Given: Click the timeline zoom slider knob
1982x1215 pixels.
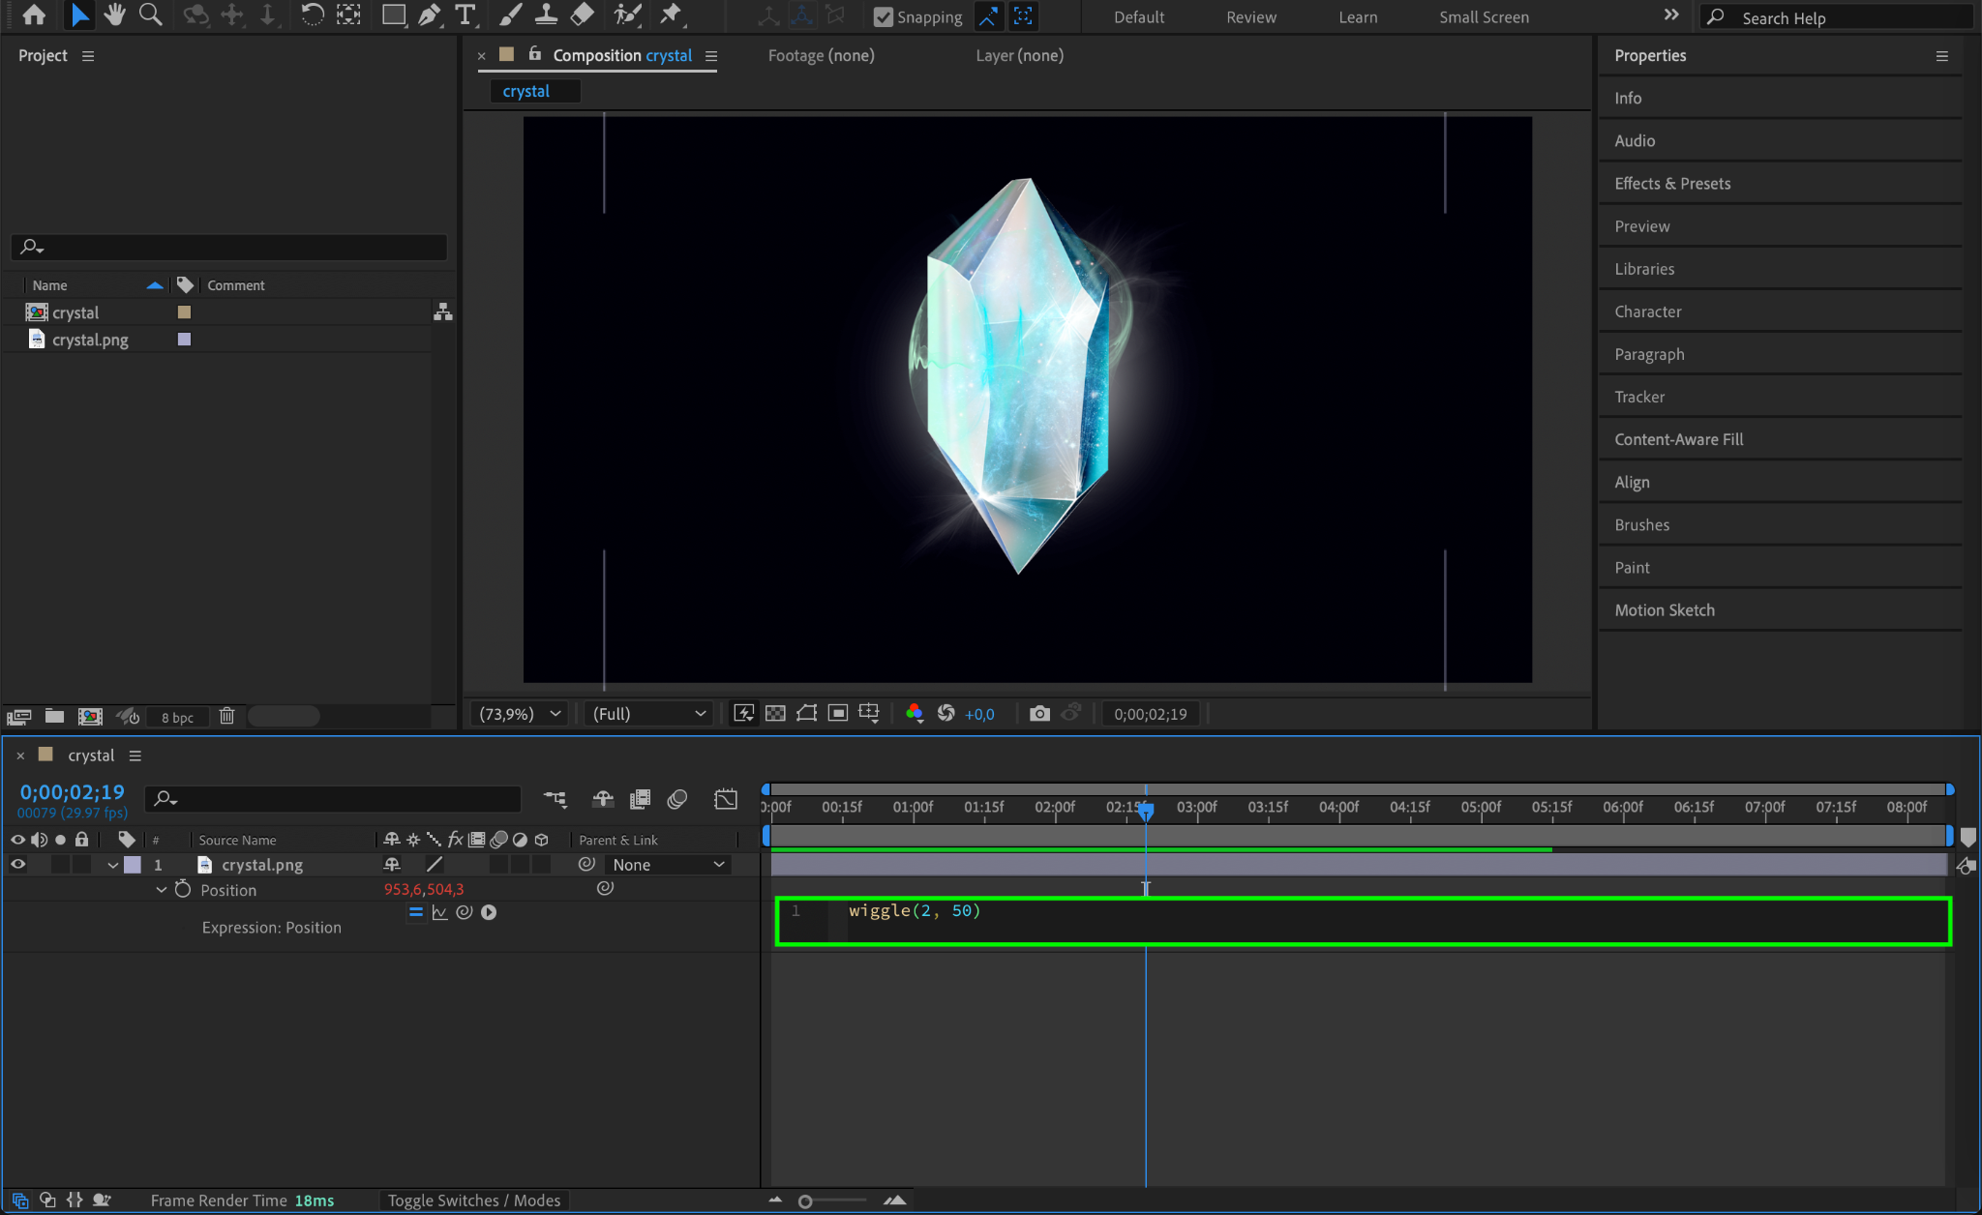Looking at the screenshot, I should point(805,1201).
